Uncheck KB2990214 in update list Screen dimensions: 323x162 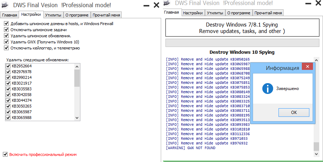pyautogui.click(x=8, y=78)
